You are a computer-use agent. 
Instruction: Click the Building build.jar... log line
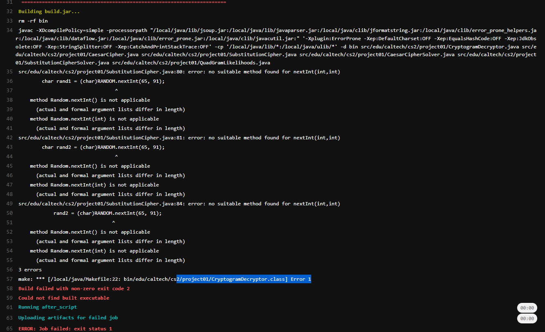tap(49, 11)
